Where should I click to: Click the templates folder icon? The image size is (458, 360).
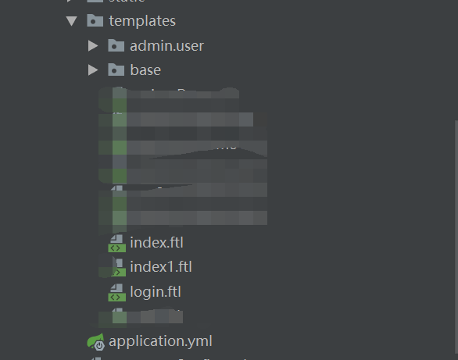pos(95,21)
